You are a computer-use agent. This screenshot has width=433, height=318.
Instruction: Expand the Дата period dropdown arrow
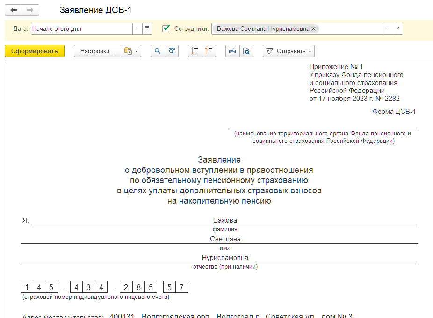tap(137, 28)
